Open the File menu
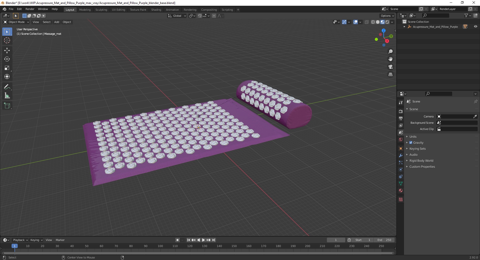Screen dimensions: 480x260 [11, 9]
